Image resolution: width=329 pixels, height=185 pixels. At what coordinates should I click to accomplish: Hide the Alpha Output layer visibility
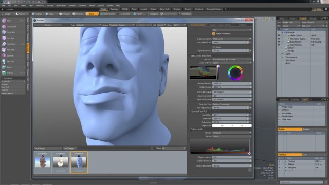tap(279, 35)
